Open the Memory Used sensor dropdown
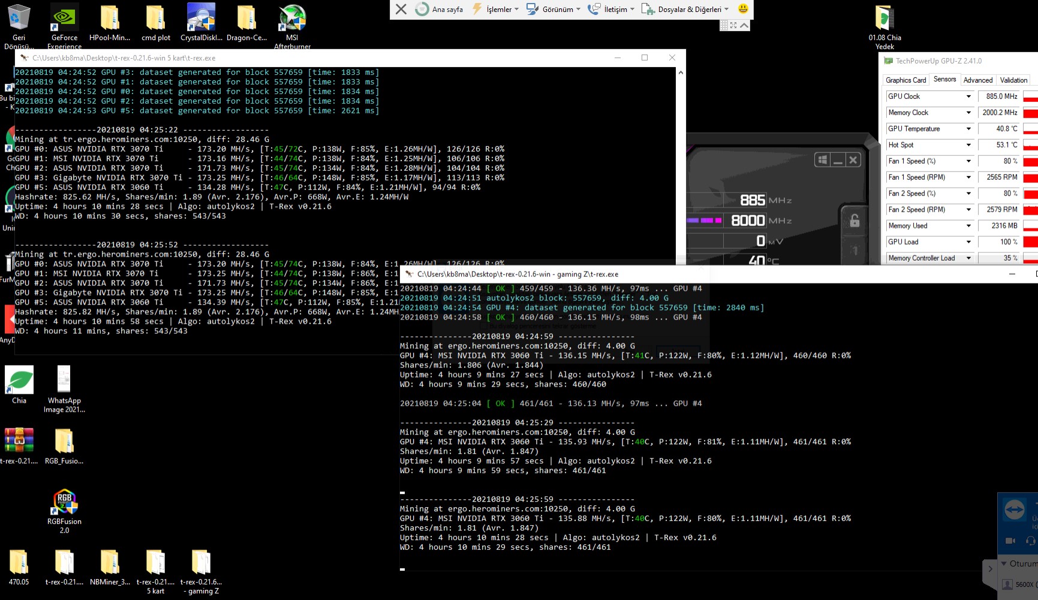 pos(968,226)
